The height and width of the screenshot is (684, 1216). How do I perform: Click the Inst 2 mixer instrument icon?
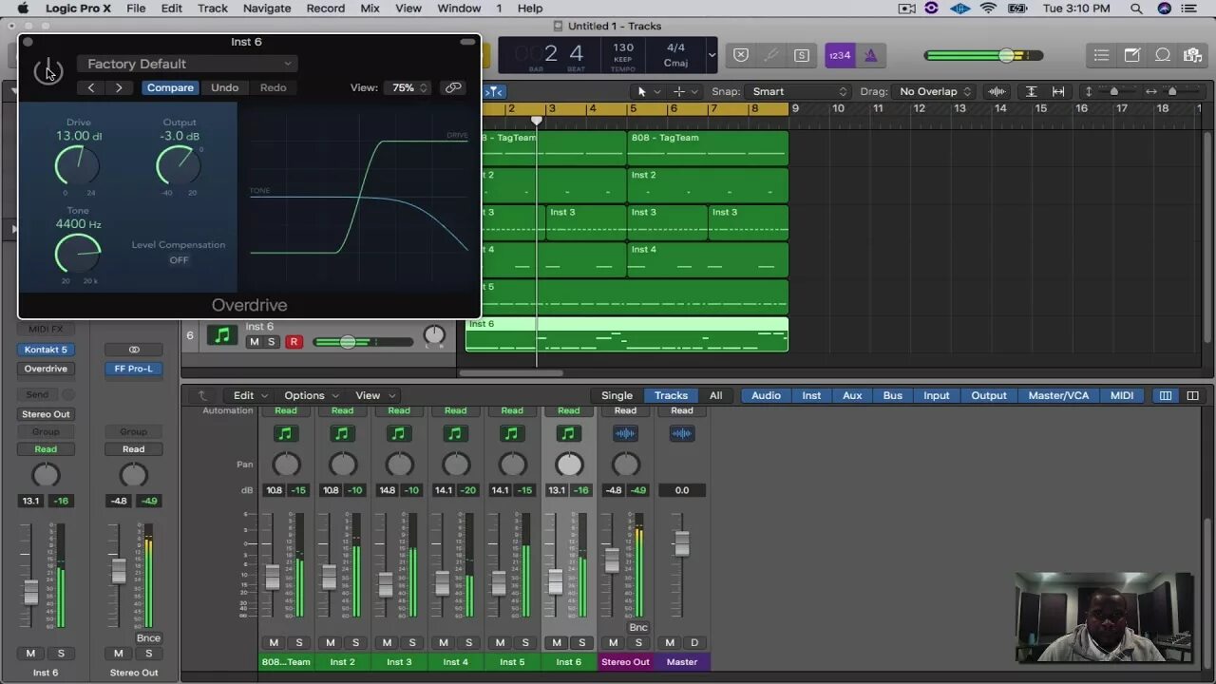(342, 433)
